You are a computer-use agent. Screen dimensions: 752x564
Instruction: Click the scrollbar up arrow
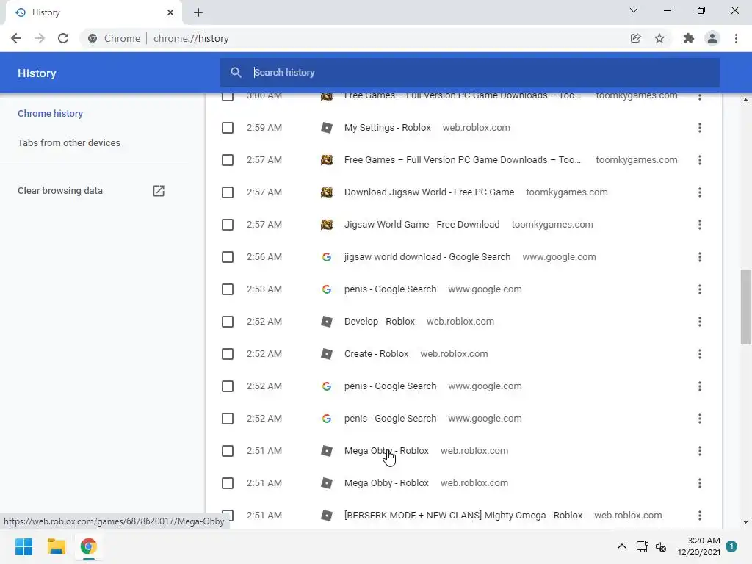(745, 100)
